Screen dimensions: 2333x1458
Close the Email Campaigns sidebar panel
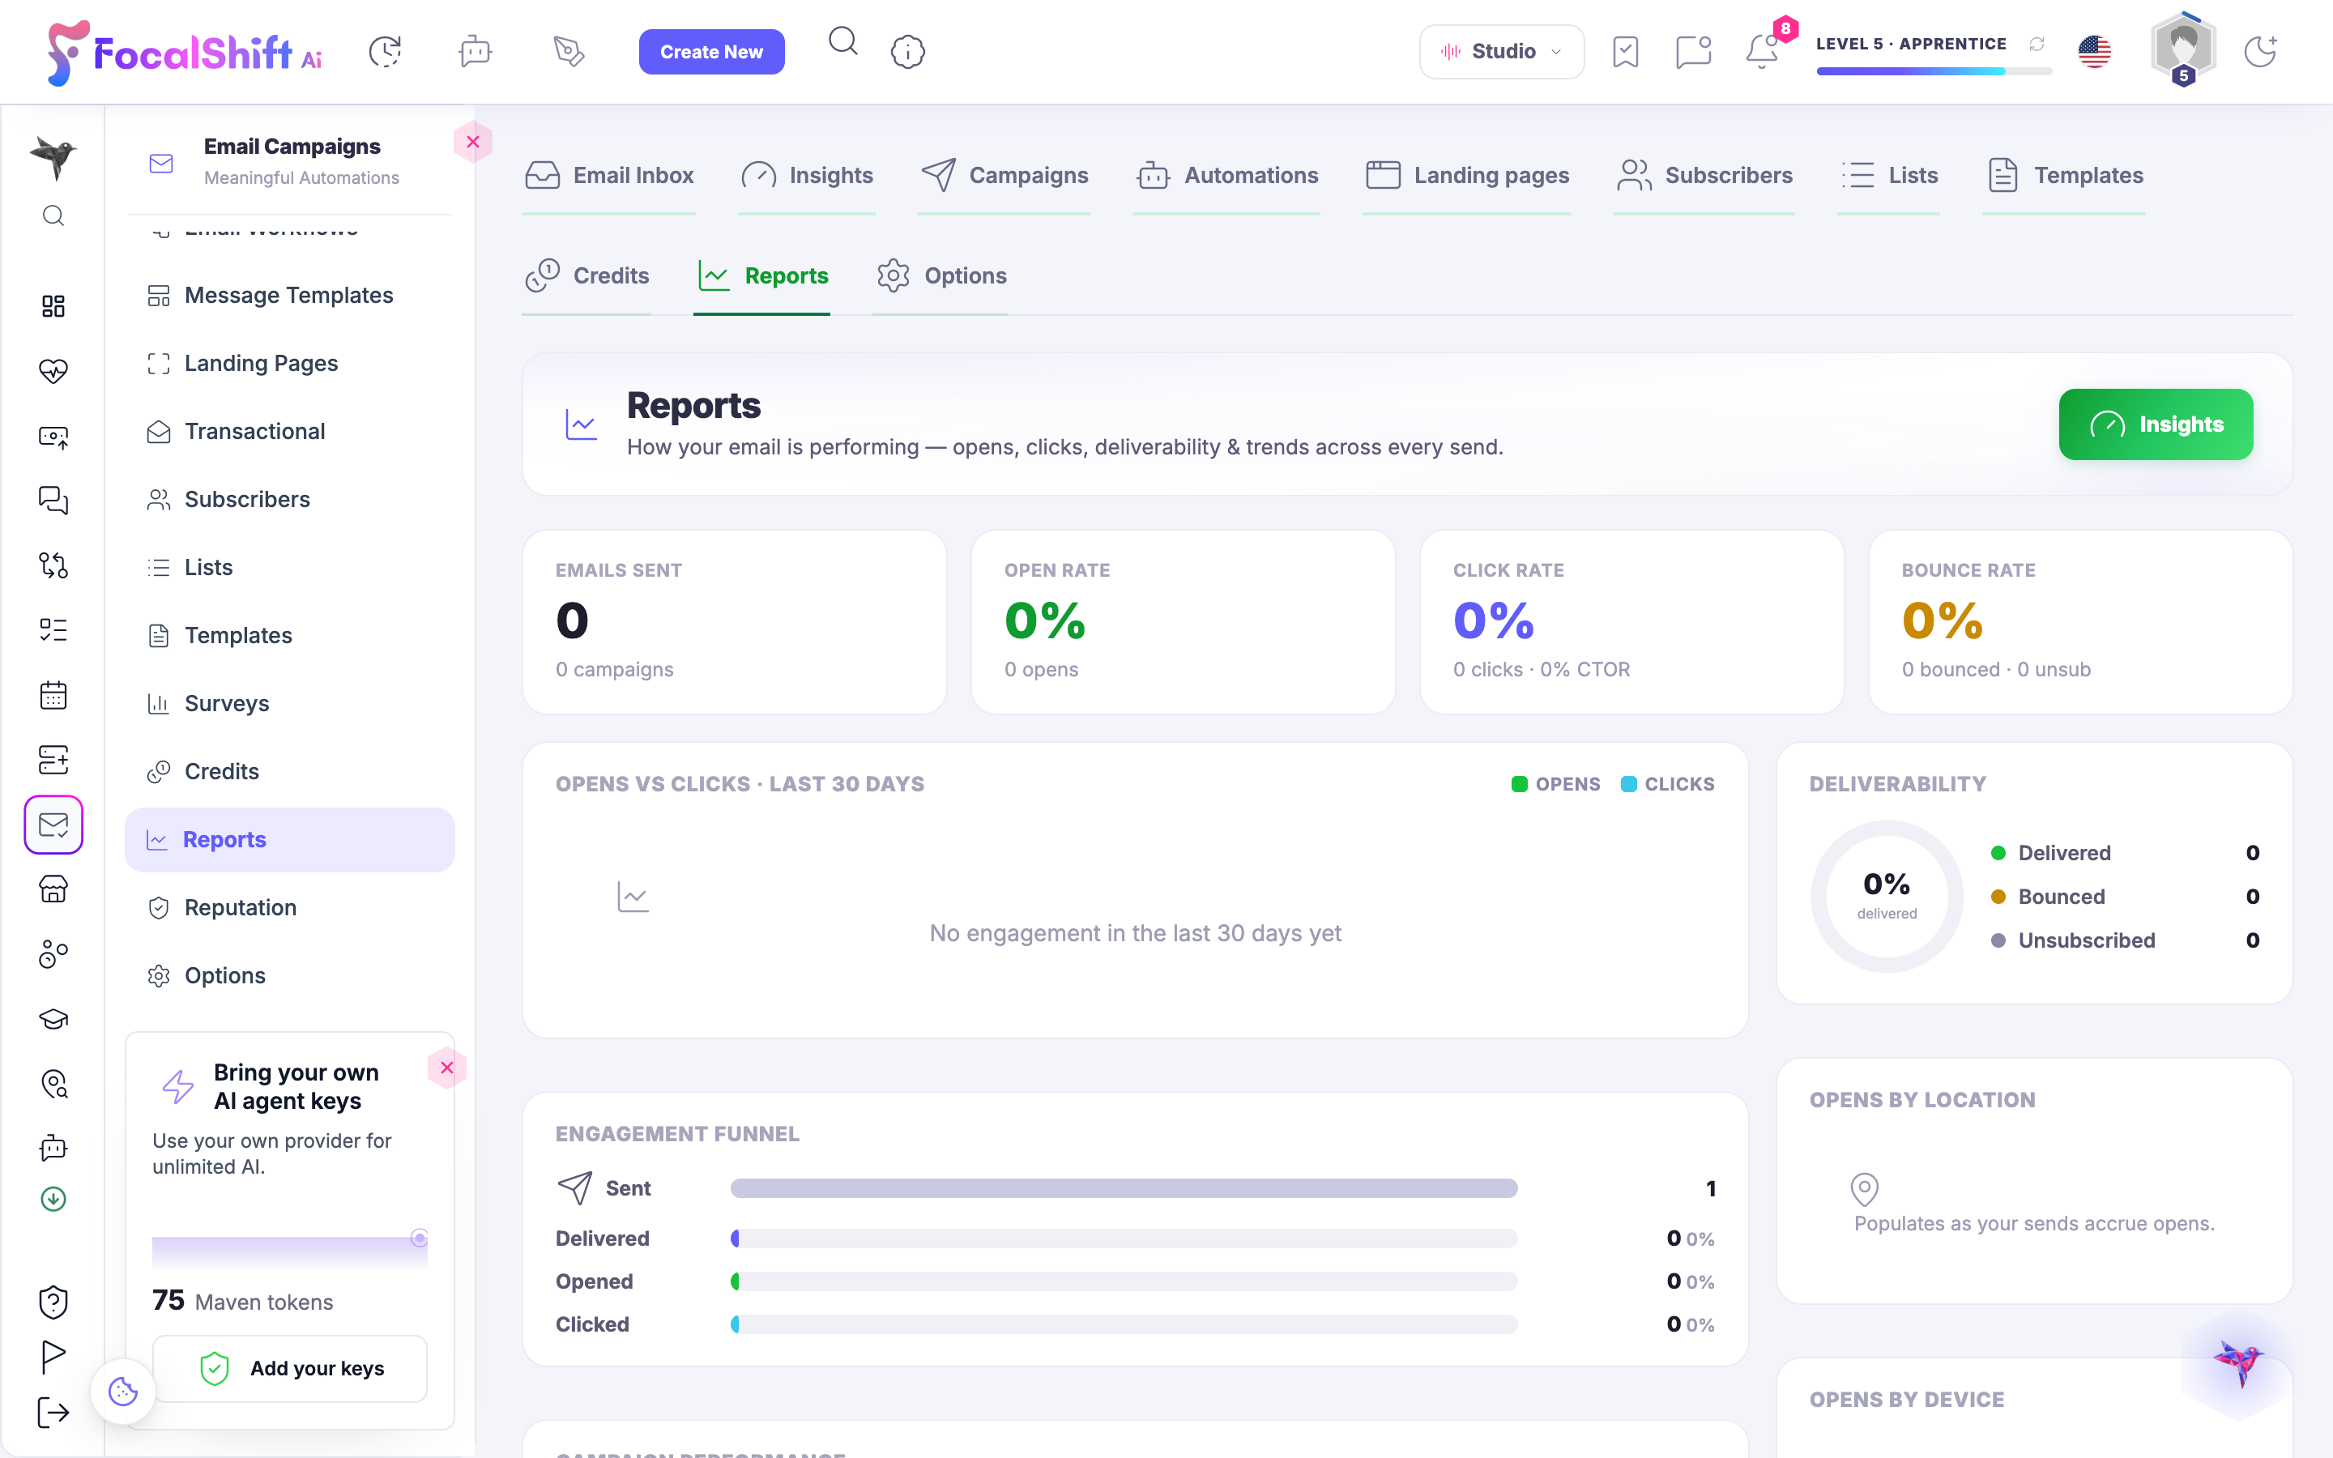pos(473,142)
